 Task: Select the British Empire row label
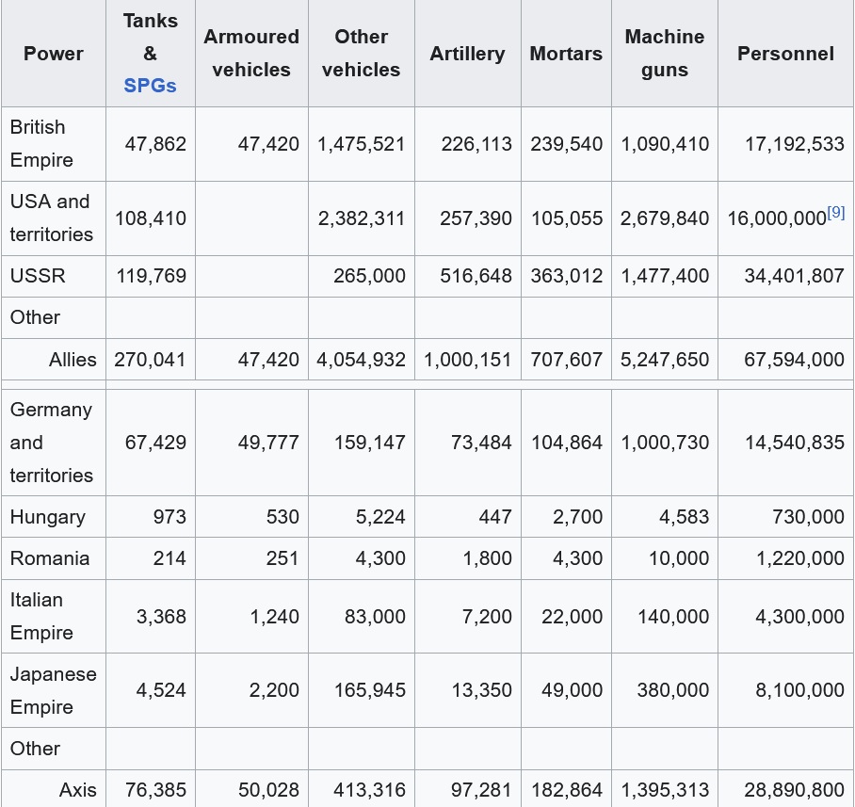(x=41, y=143)
